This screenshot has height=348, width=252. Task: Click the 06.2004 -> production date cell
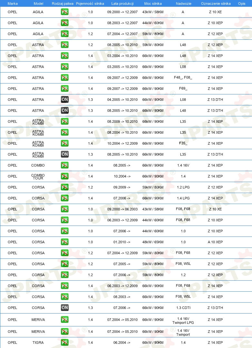pos(122,343)
